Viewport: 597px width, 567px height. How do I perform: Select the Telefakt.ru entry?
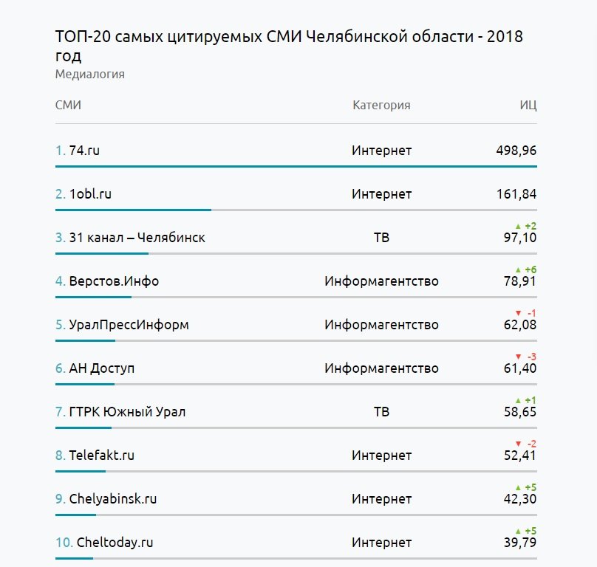(x=101, y=456)
